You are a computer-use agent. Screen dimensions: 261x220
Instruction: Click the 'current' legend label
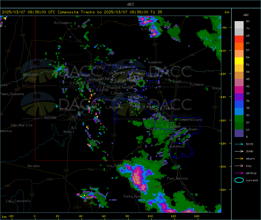[x=252, y=180]
